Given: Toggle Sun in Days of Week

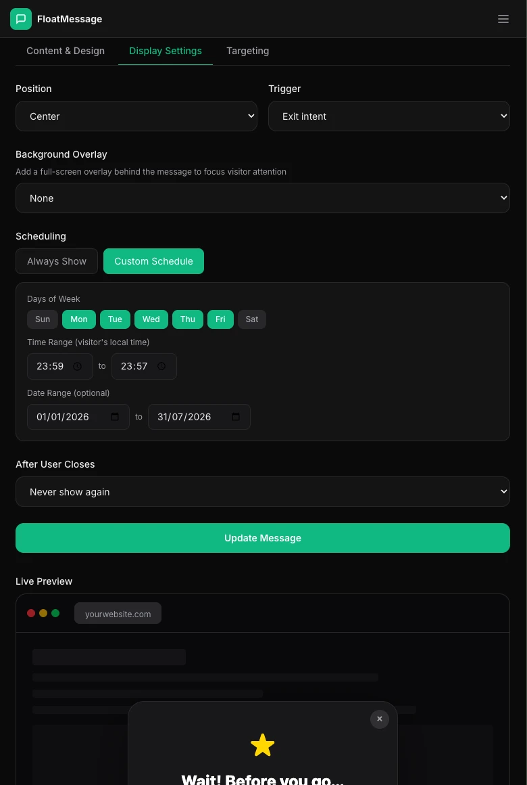Looking at the screenshot, I should (x=43, y=319).
